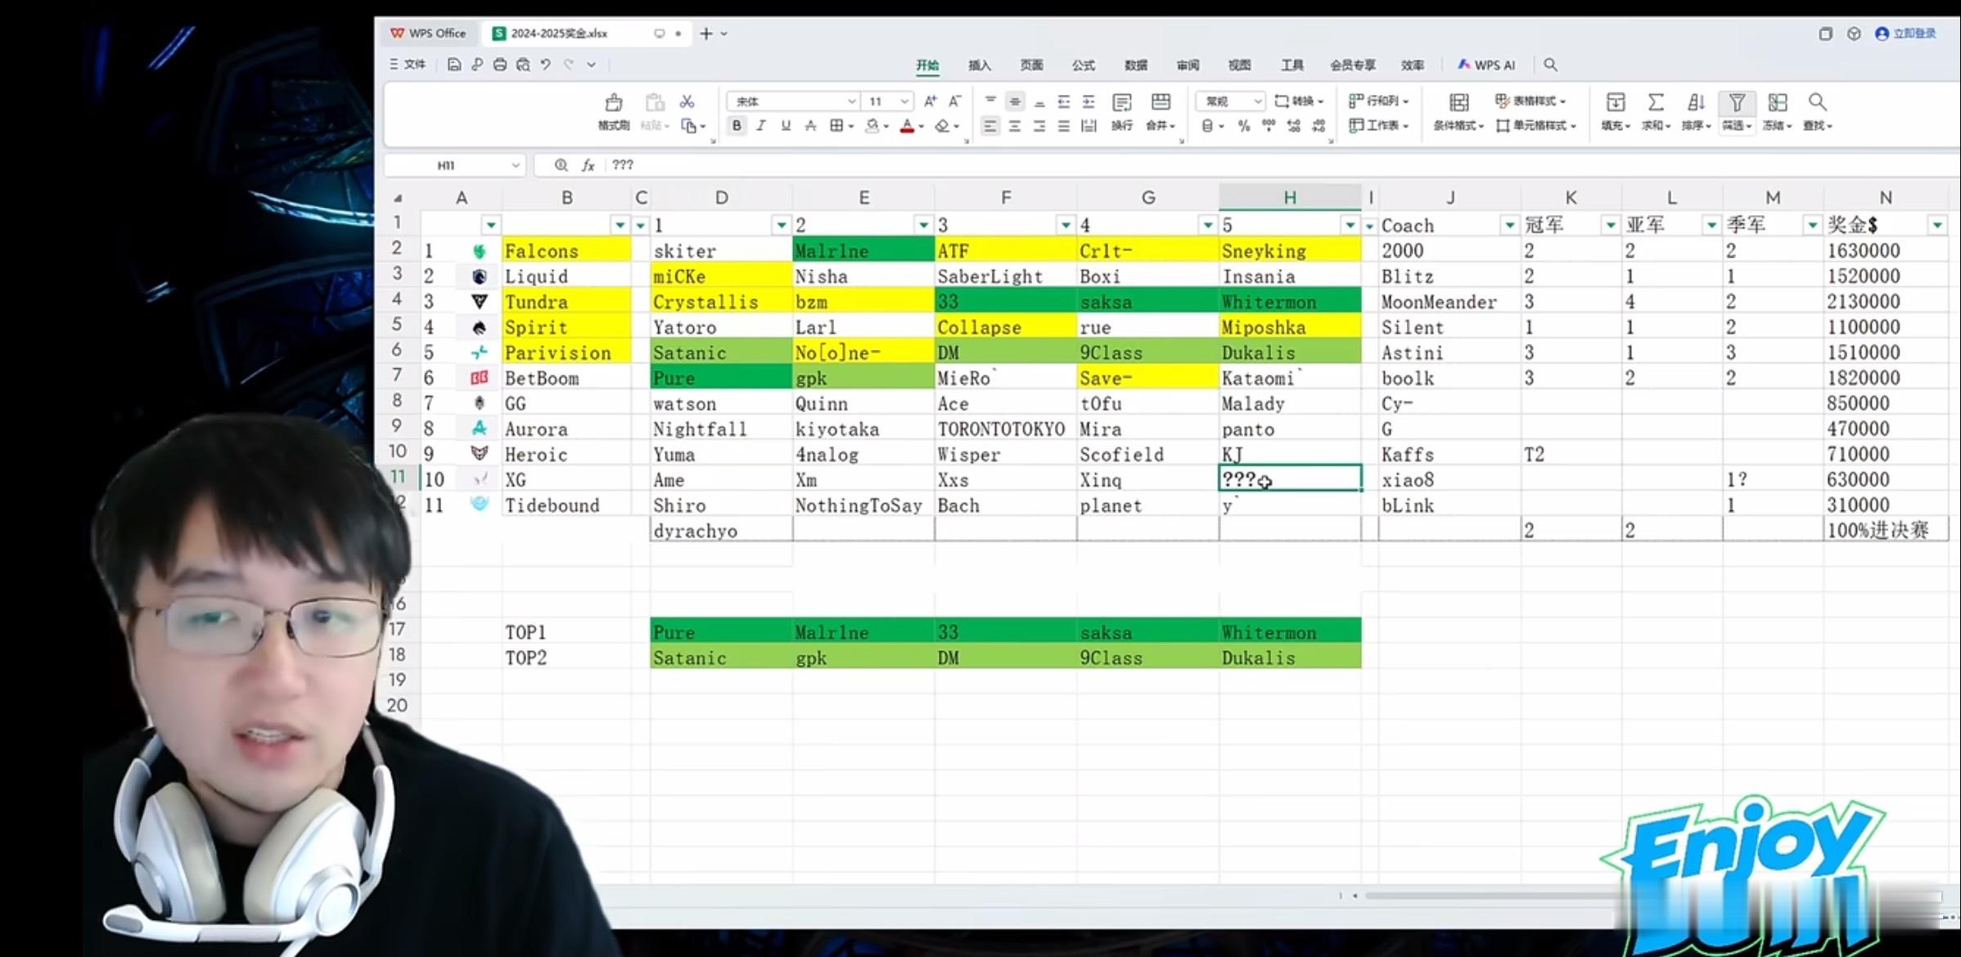Click the Decrease Indent icon
Screen dimensions: 1961x957
tap(1064, 101)
